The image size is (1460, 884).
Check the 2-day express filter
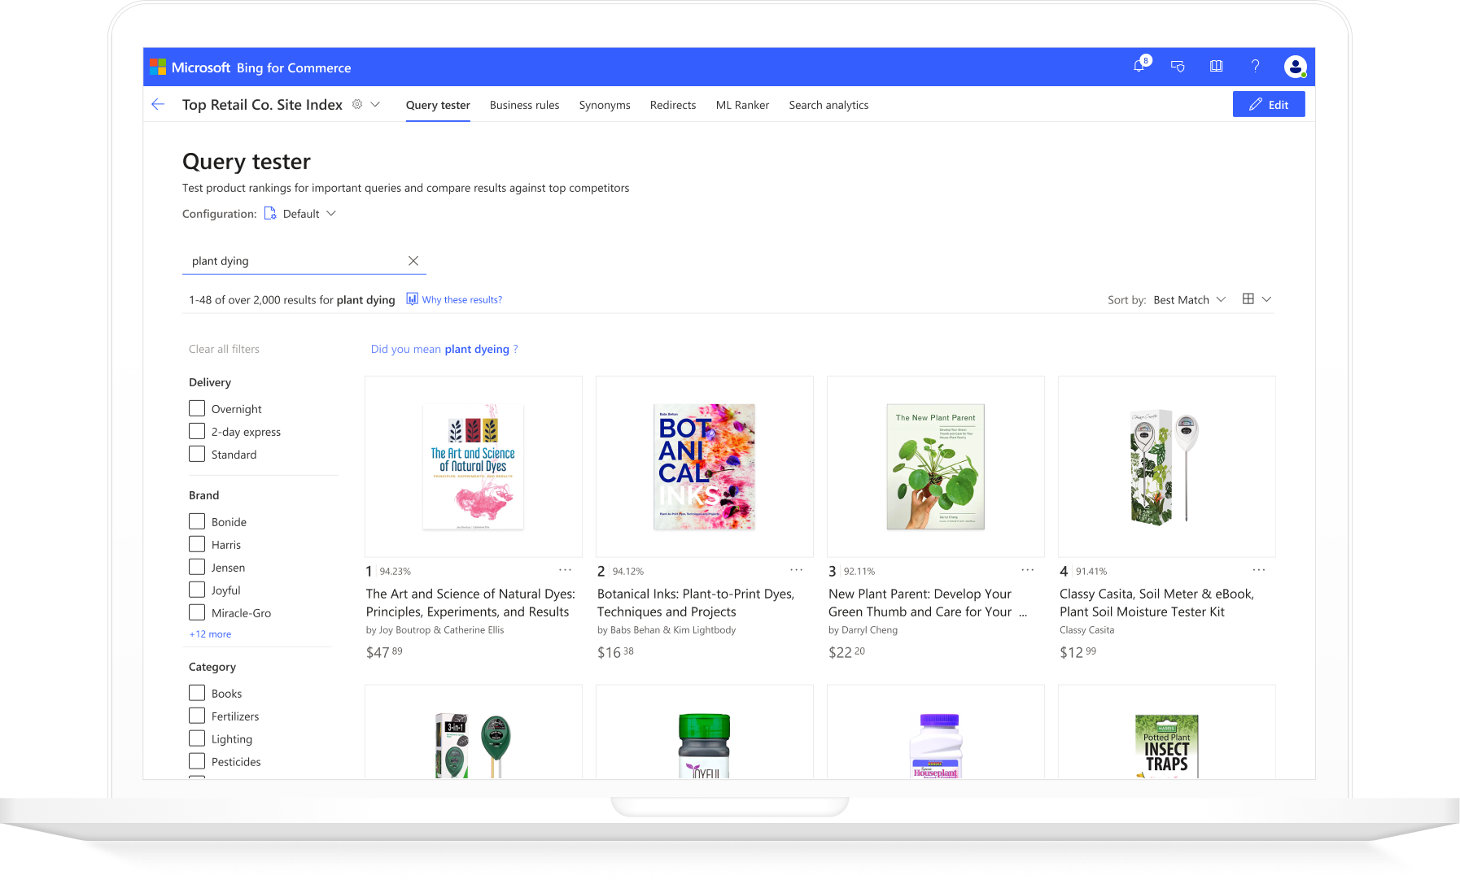pyautogui.click(x=197, y=431)
